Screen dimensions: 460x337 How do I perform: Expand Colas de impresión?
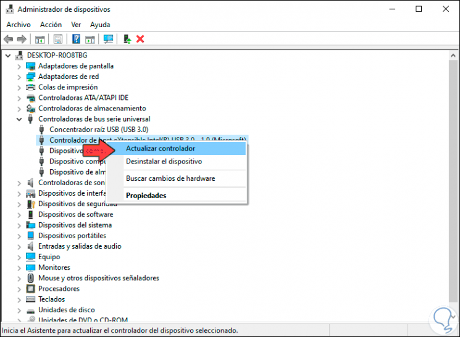[19, 88]
